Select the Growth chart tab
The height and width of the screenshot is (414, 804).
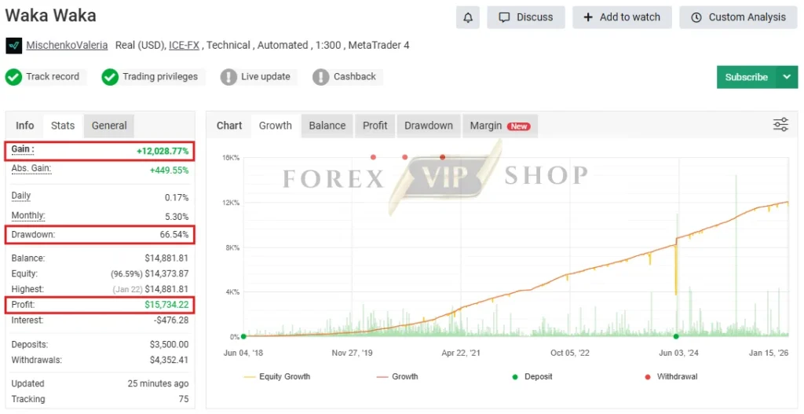pos(276,126)
